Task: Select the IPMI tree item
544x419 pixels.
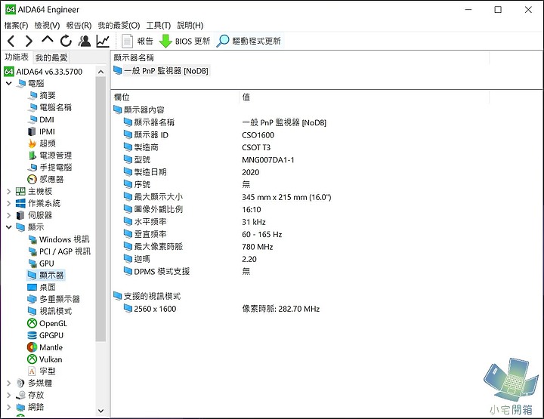Action: (42, 131)
